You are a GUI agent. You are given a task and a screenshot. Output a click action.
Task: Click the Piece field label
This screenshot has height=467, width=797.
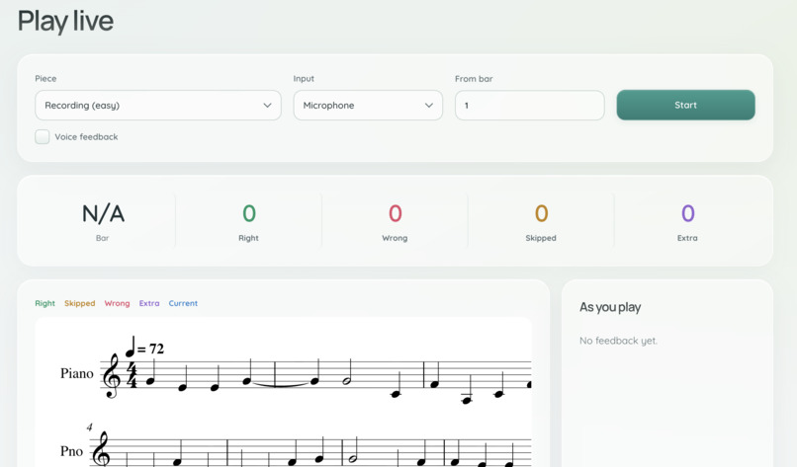[x=45, y=79]
